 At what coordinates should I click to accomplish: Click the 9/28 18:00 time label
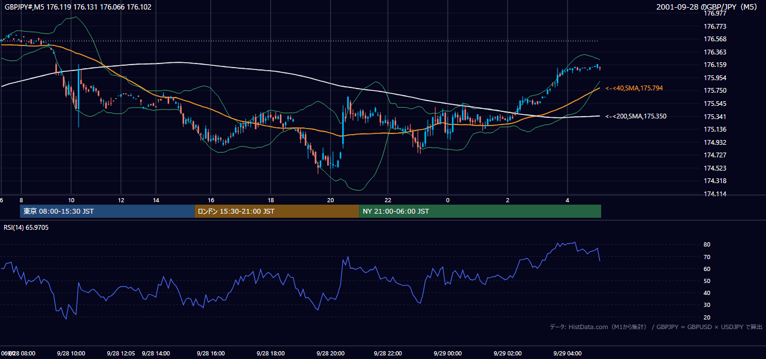coord(270,354)
